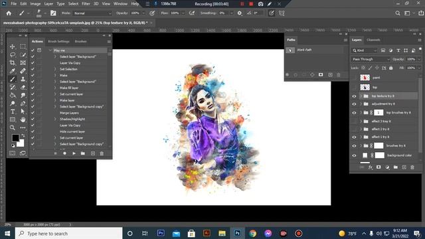Expand the 'effect 1 try it' group
The image size is (425, 239).
361,137
